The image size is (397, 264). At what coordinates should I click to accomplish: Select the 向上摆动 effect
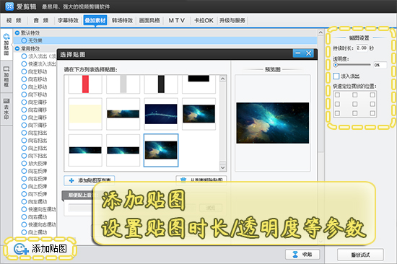pyautogui.click(x=34, y=232)
